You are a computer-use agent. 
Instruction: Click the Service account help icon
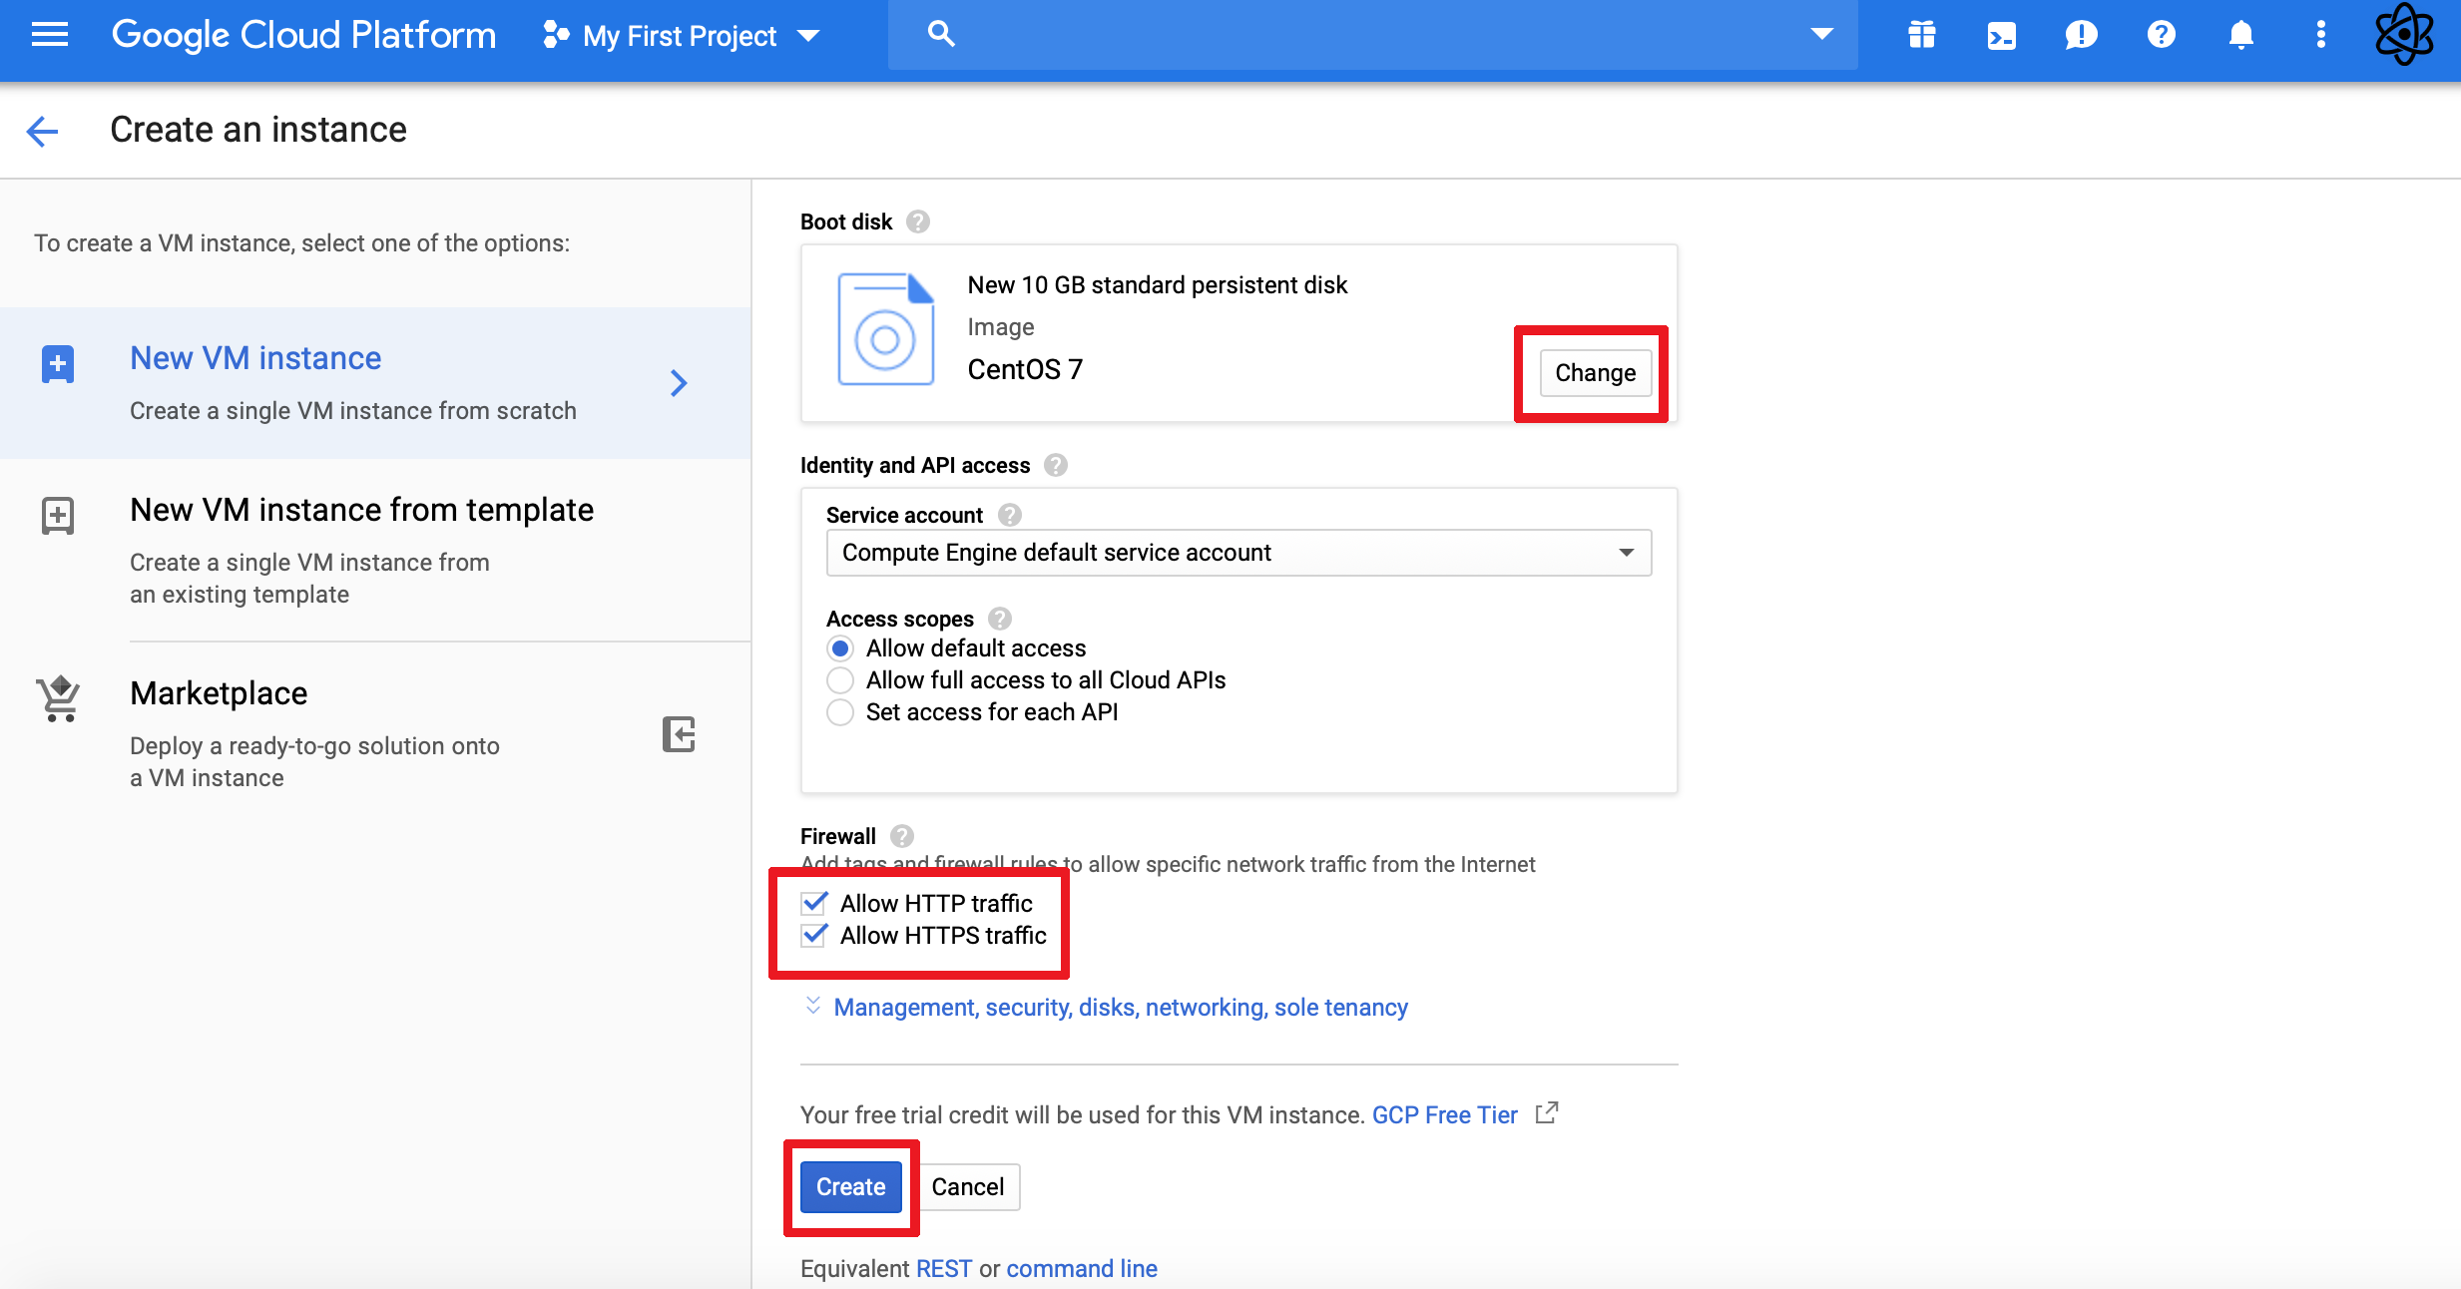1010,515
